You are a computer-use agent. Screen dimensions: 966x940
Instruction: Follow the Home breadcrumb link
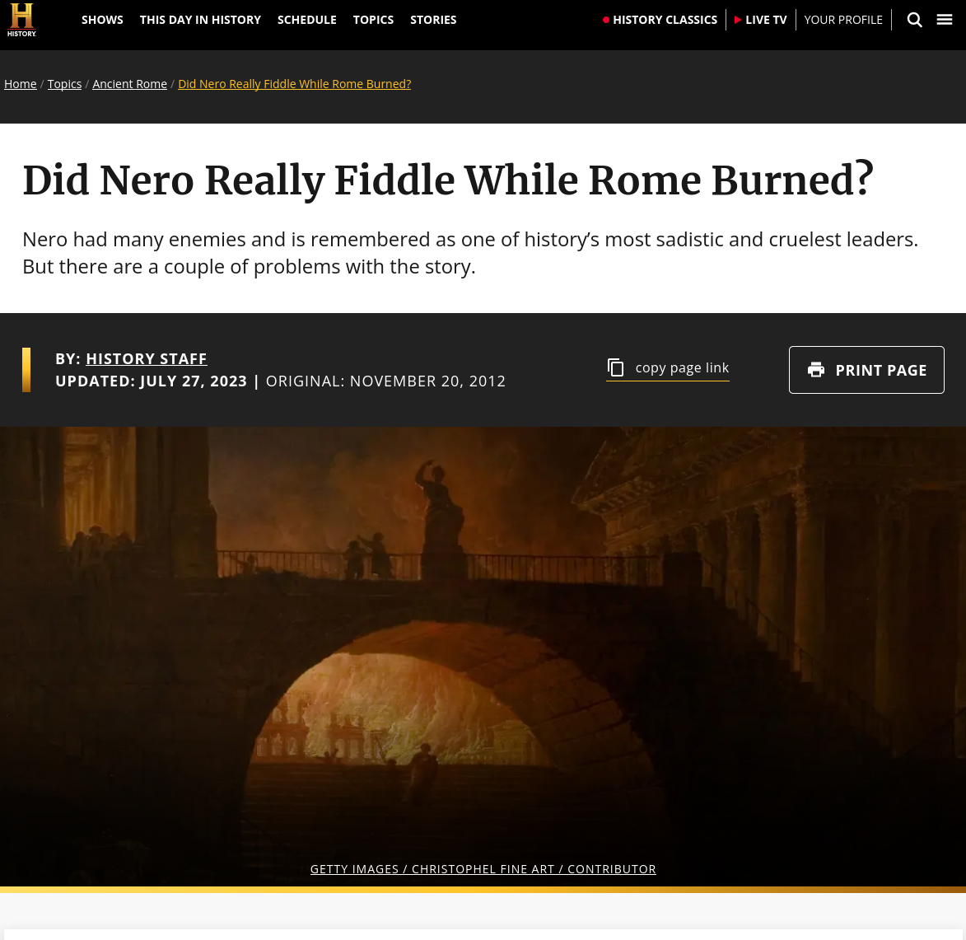21,84
